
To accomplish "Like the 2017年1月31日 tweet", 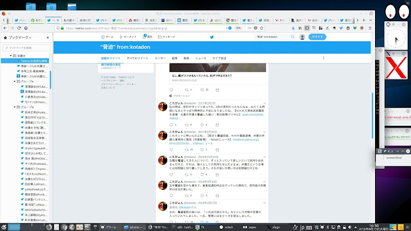I will (202, 150).
